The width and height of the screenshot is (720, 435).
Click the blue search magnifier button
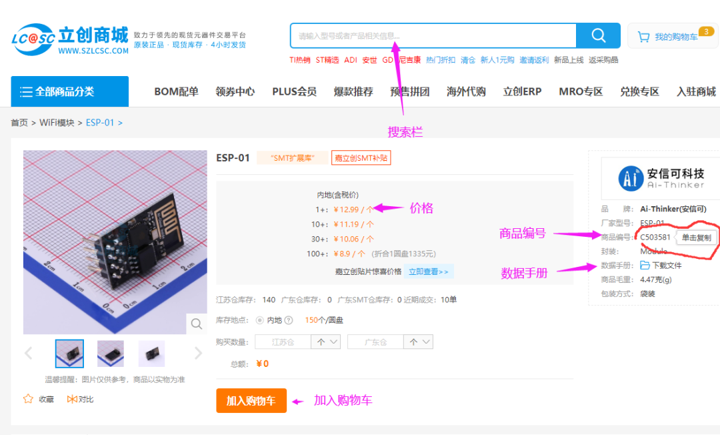598,35
